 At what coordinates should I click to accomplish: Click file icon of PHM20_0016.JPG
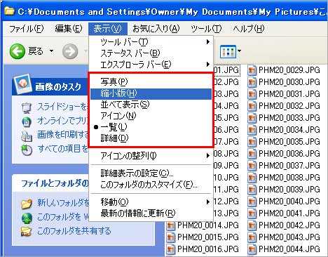coord(171,249)
